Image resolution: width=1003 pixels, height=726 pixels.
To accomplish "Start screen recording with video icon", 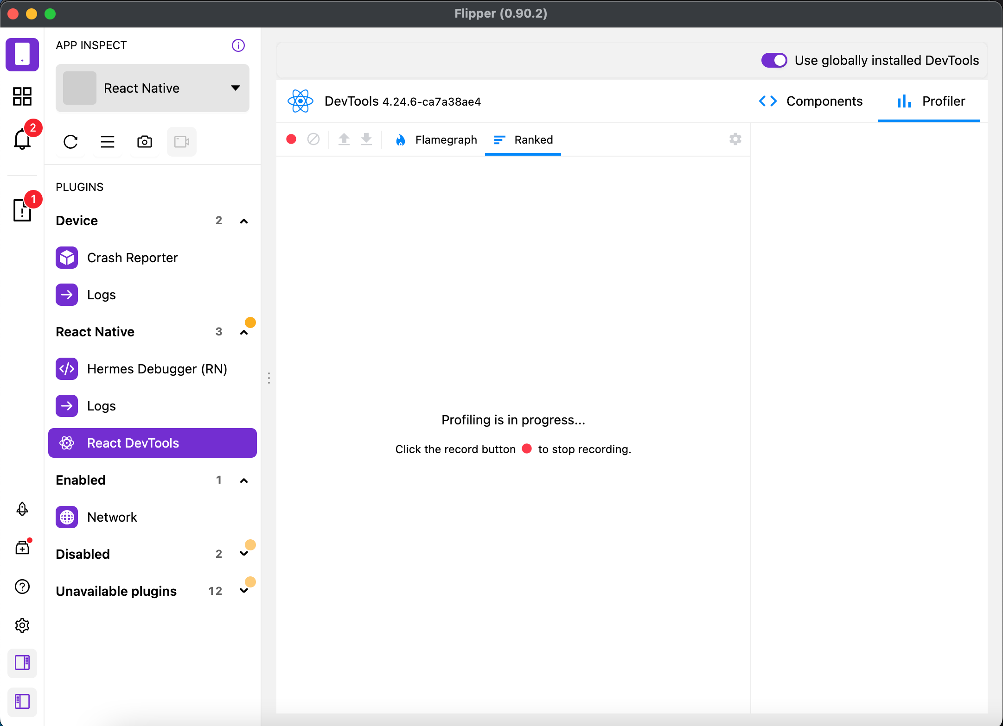I will [x=182, y=142].
